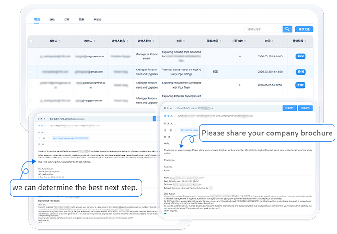337x234 pixels.
Task: Sort by the 打开次数 column arrows
Action: (x=245, y=41)
